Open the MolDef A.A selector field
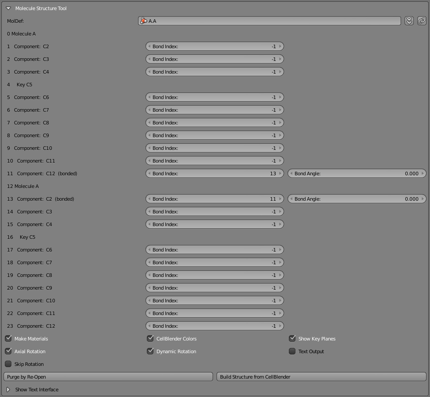 click(270, 21)
